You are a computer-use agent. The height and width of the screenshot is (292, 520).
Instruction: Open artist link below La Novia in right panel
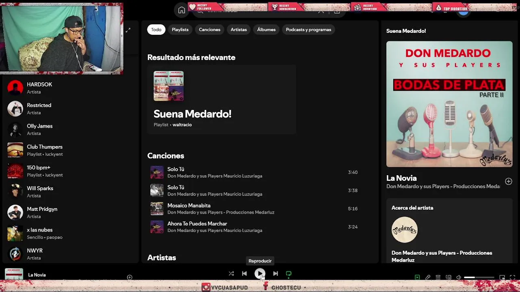443,187
